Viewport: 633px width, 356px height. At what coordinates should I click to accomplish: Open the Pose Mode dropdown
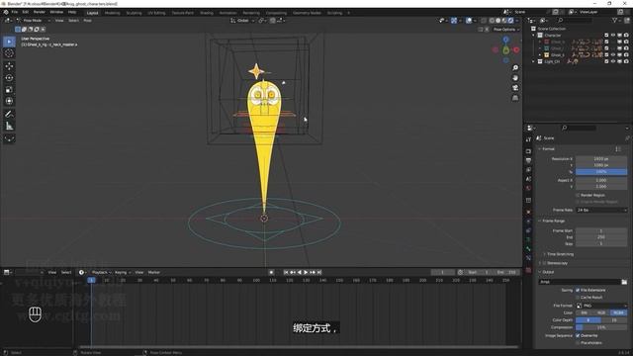33,20
